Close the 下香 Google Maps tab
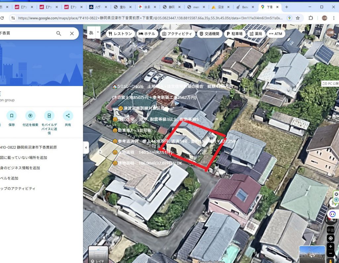339x263 pixels. pos(277,7)
